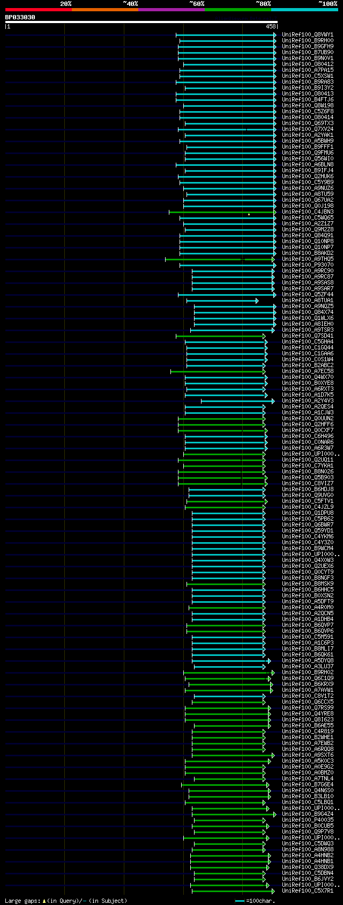This screenshot has height=905, width=343.
Task: Open the UniRef100_C4JBN3 hit link
Action: tap(308, 212)
